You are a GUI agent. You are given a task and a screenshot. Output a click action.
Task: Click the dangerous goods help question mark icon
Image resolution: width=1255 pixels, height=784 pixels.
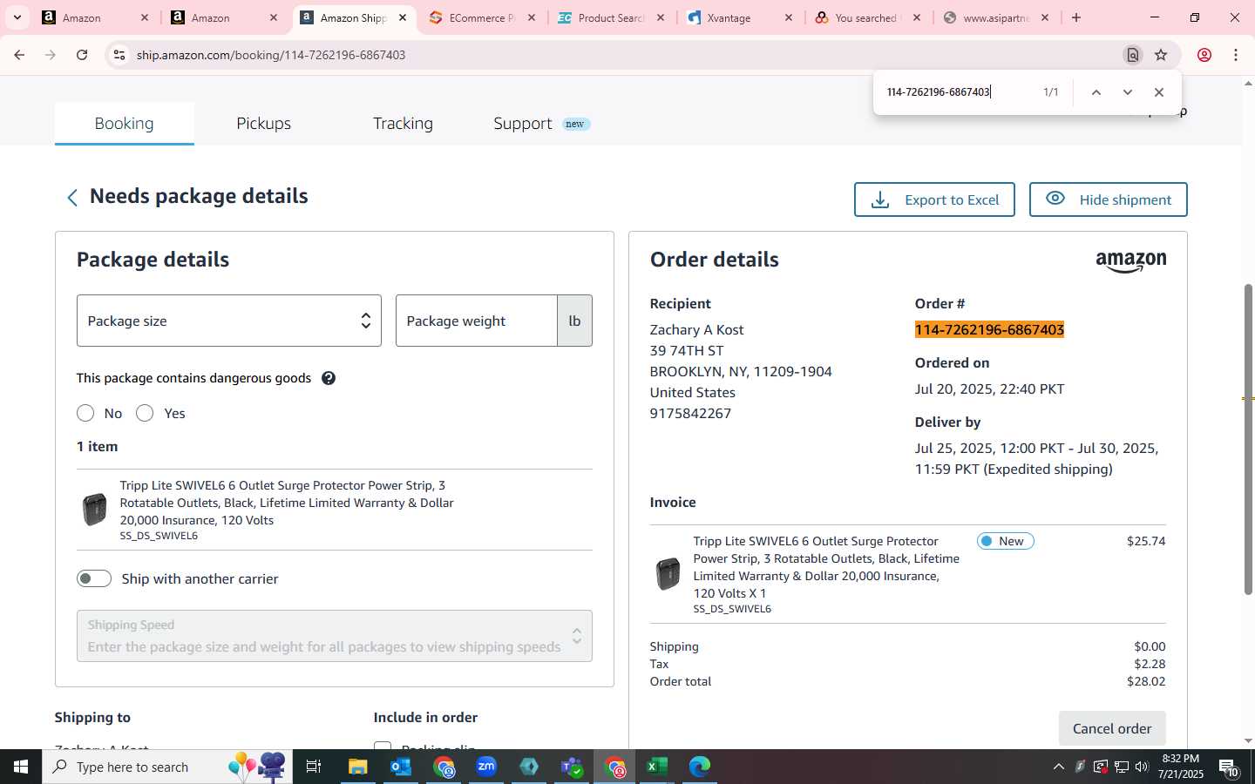tap(329, 378)
